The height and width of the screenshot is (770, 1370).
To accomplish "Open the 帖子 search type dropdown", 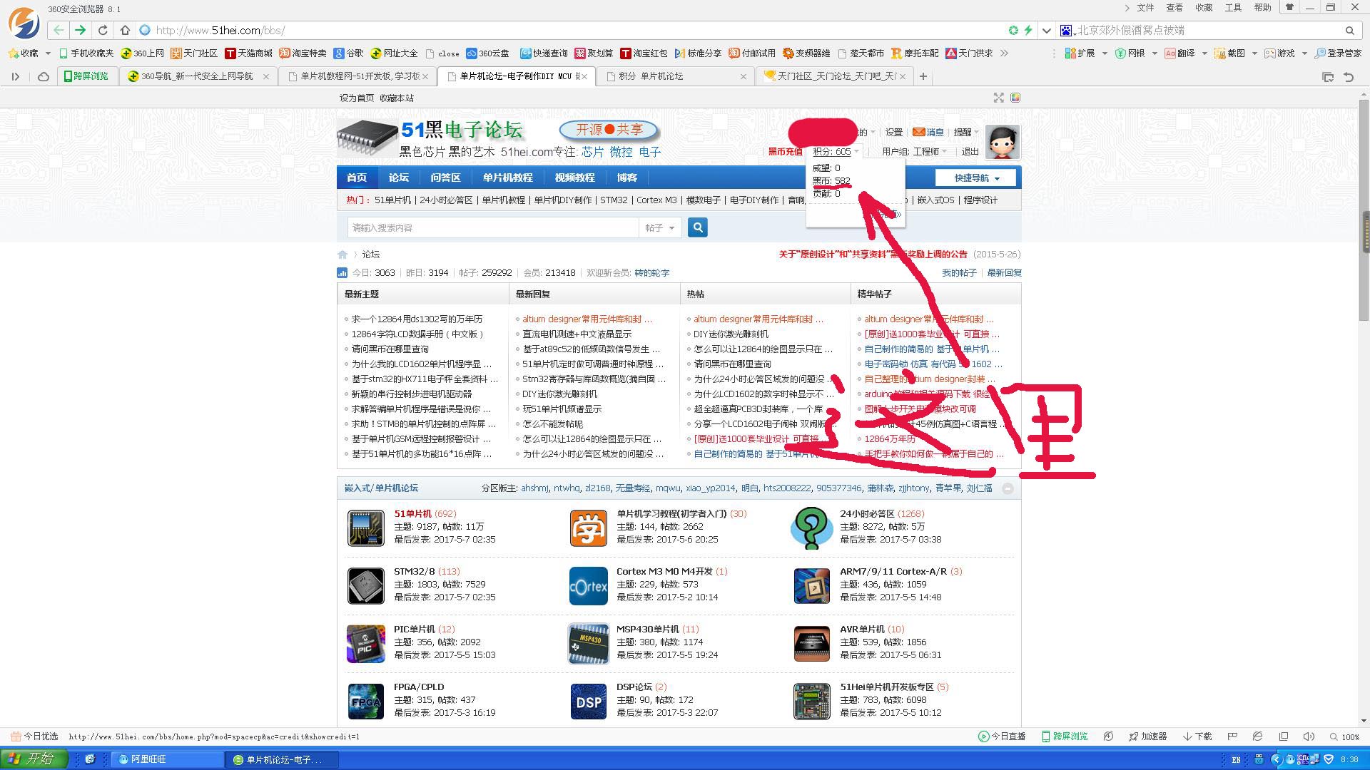I will tap(659, 227).
